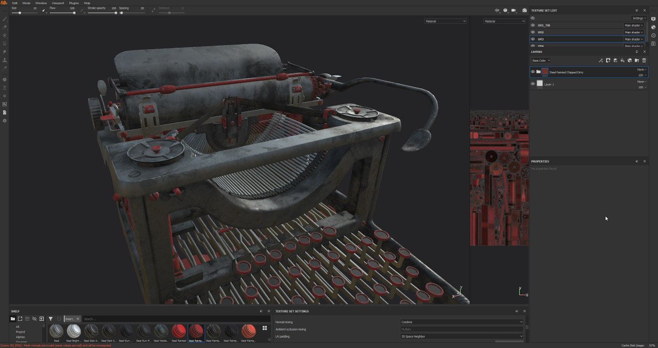658x348 pixels.
Task: Select the Paint brush tool
Action: point(5,19)
